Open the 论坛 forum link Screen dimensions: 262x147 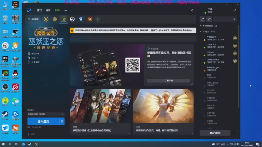33,58
